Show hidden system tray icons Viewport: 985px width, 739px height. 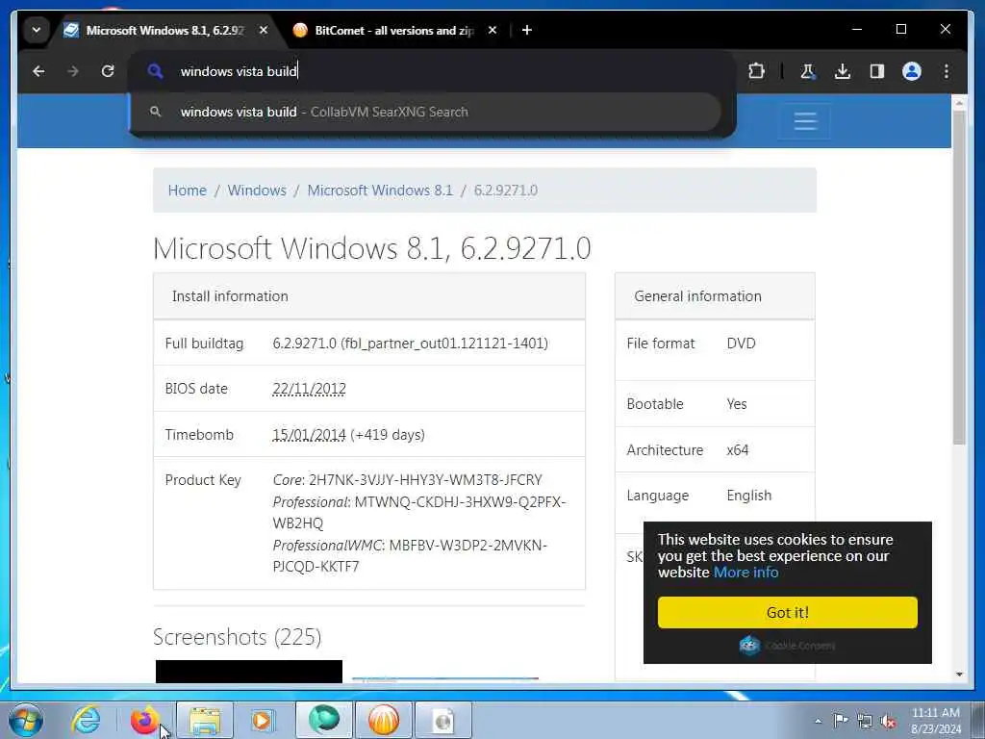(x=818, y=721)
